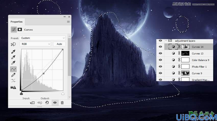Reset adjustment to defaults icon
Image resolution: width=217 pixels, height=121 pixels.
[47, 102]
